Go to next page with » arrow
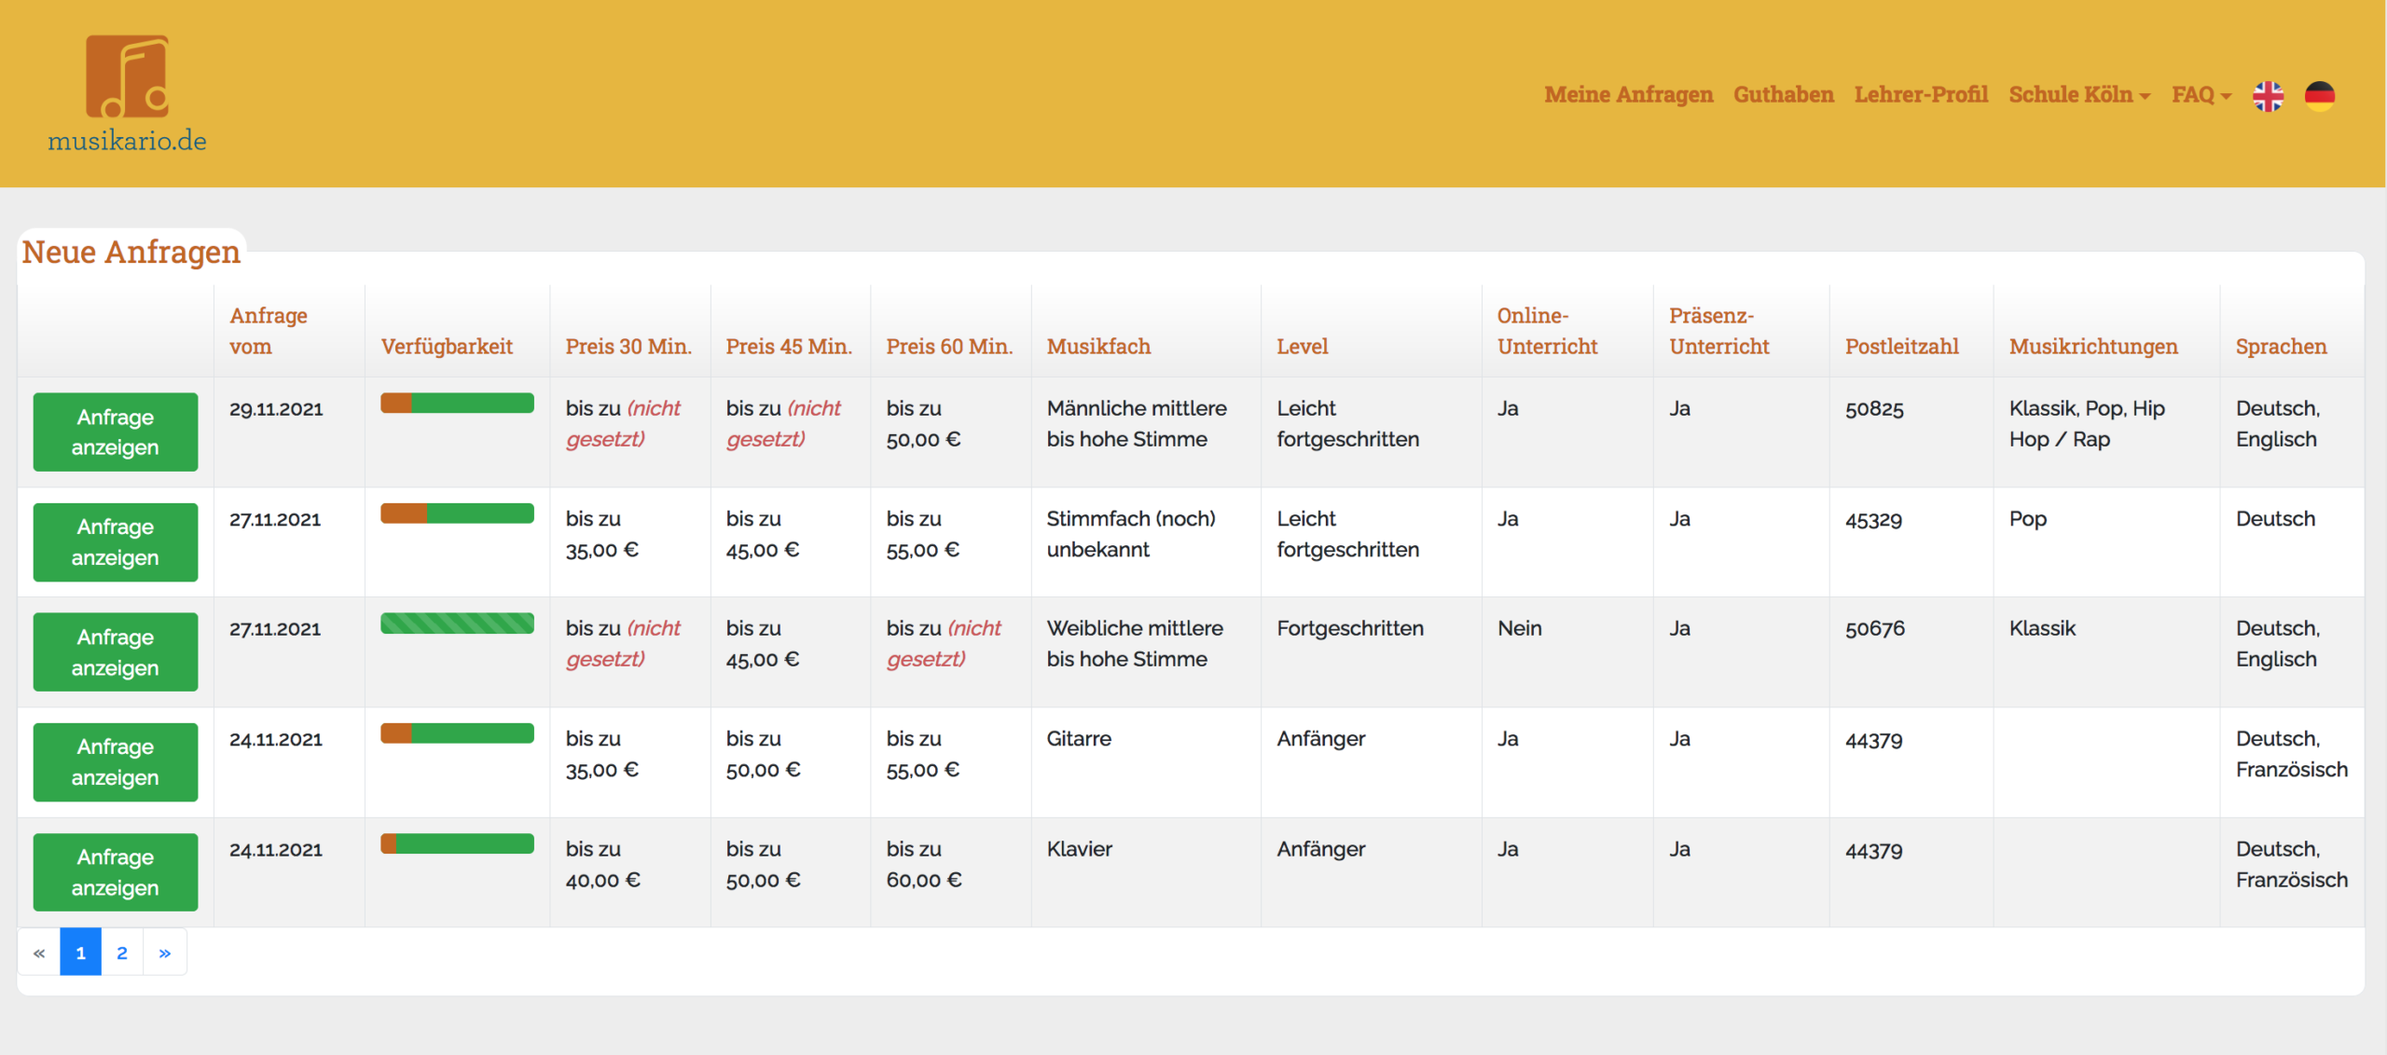The width and height of the screenshot is (2387, 1055). point(165,952)
